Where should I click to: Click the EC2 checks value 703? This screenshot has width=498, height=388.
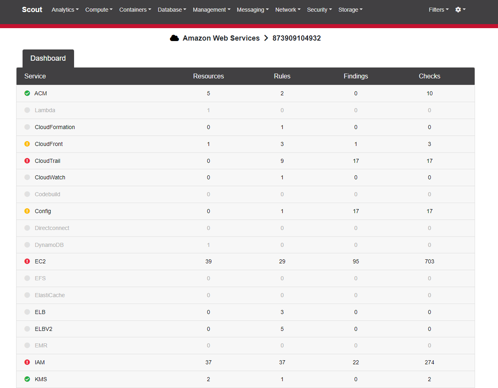[430, 261]
